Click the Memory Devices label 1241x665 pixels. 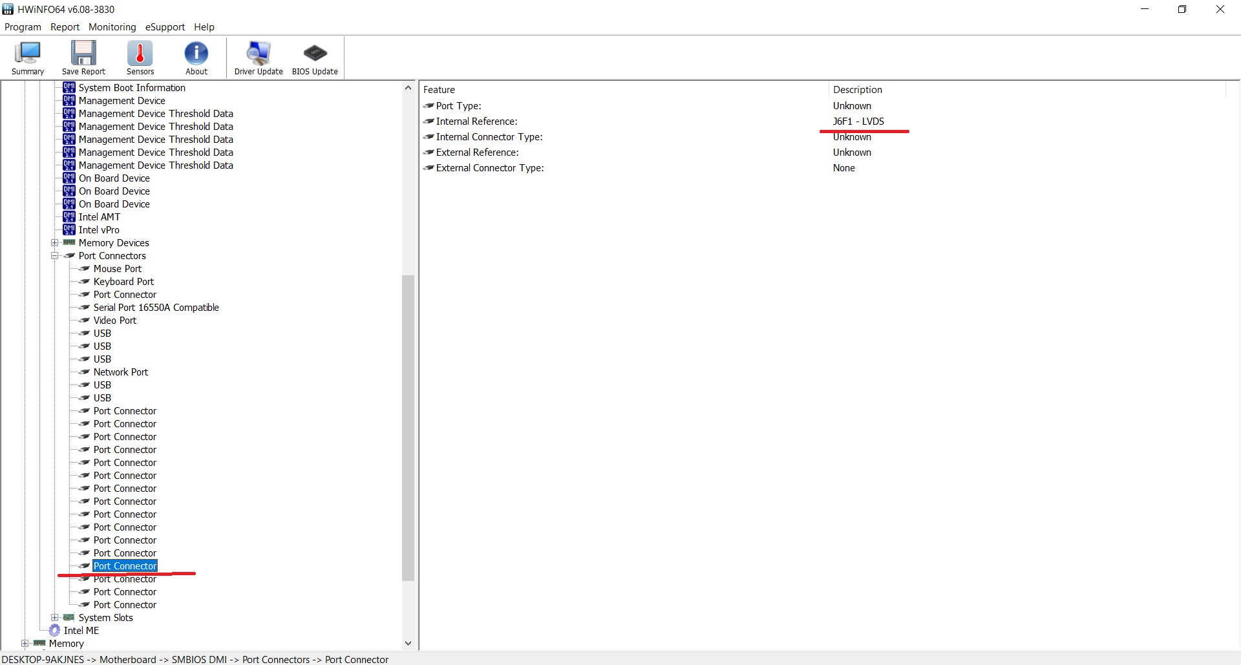coord(114,243)
